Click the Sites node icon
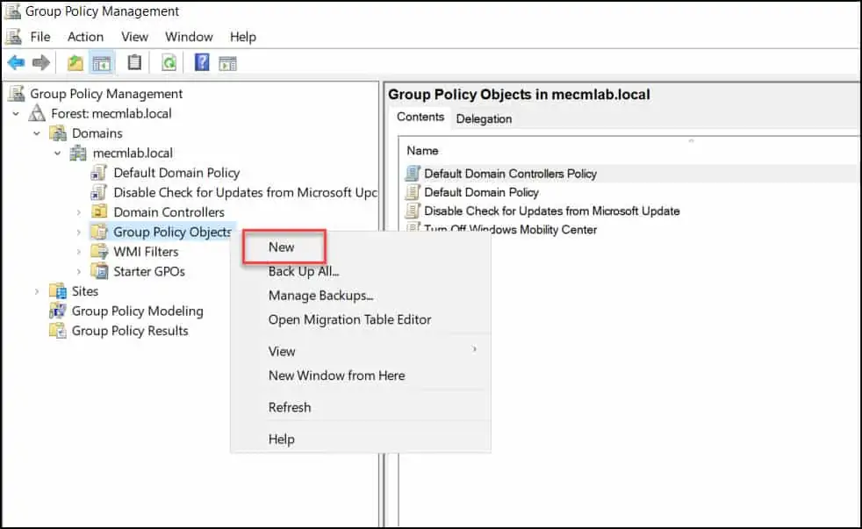 point(58,290)
